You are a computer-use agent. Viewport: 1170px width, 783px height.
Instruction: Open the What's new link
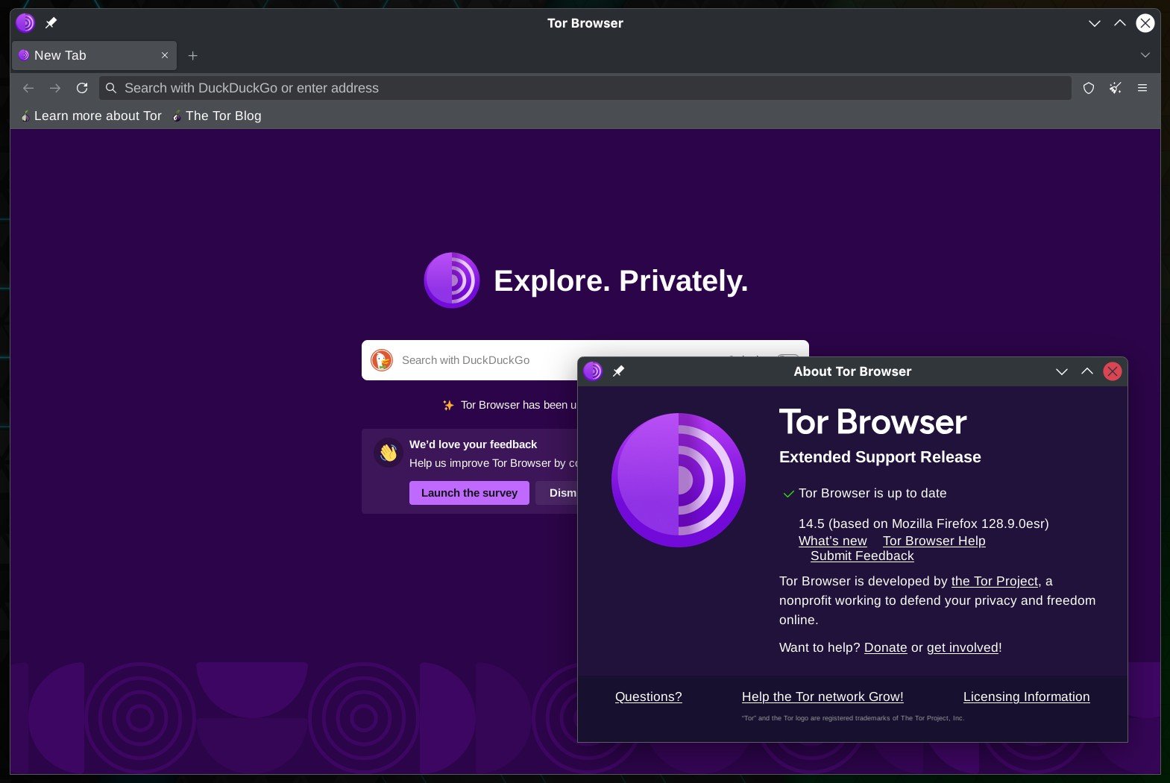pyautogui.click(x=832, y=541)
